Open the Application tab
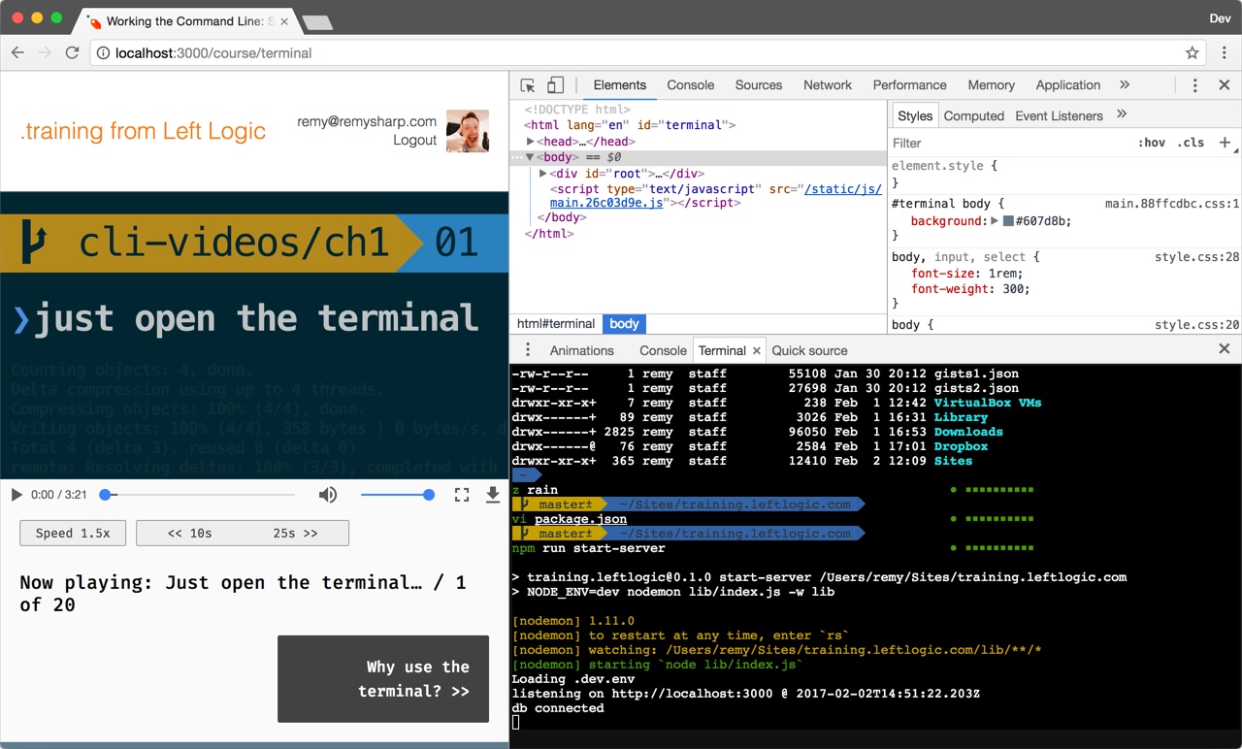1242x749 pixels. click(x=1067, y=85)
